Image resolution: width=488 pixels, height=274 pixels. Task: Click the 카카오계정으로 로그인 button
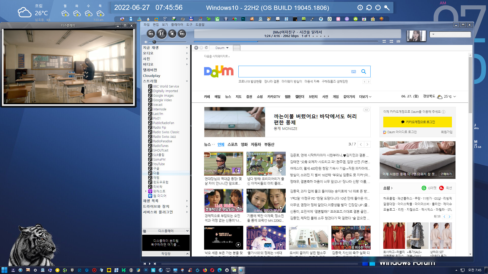417,122
